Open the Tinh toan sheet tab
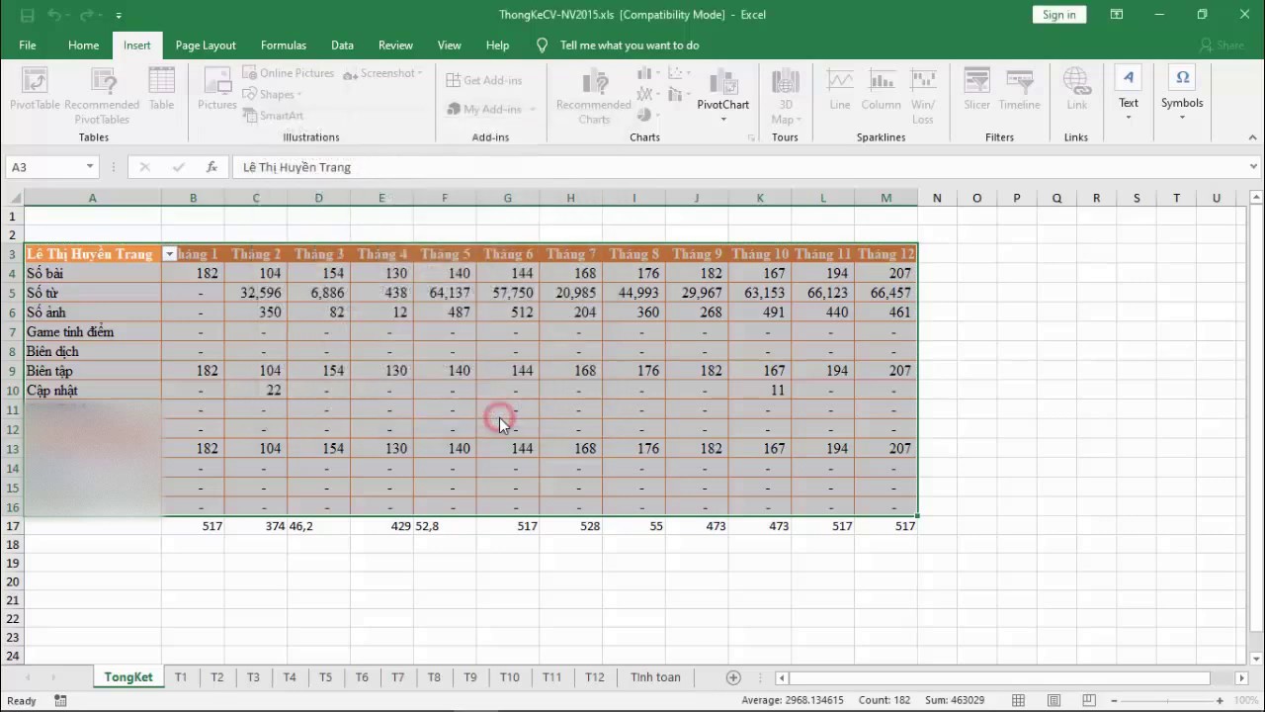This screenshot has width=1265, height=712. [x=655, y=677]
